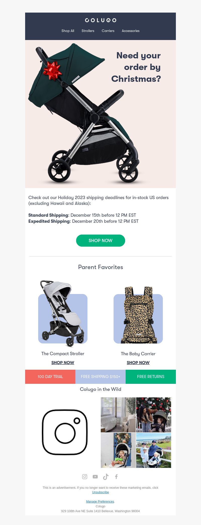The height and width of the screenshot is (525, 201).
Task: Click the 100 DAY TRIAL banner
Action: [50, 377]
